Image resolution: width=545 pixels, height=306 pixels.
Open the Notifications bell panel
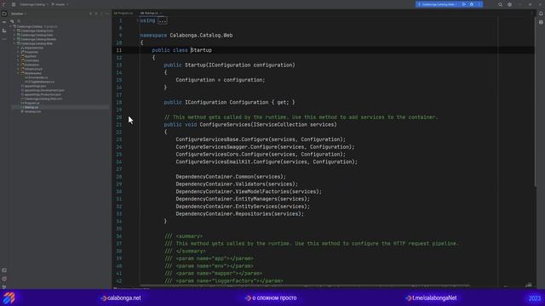[x=541, y=14]
